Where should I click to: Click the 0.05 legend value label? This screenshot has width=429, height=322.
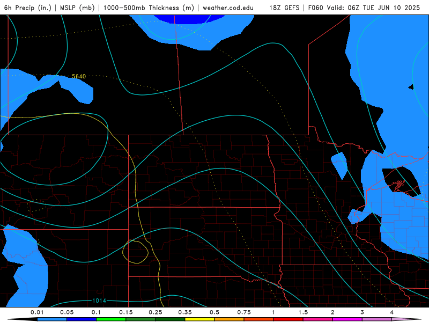click(66, 312)
